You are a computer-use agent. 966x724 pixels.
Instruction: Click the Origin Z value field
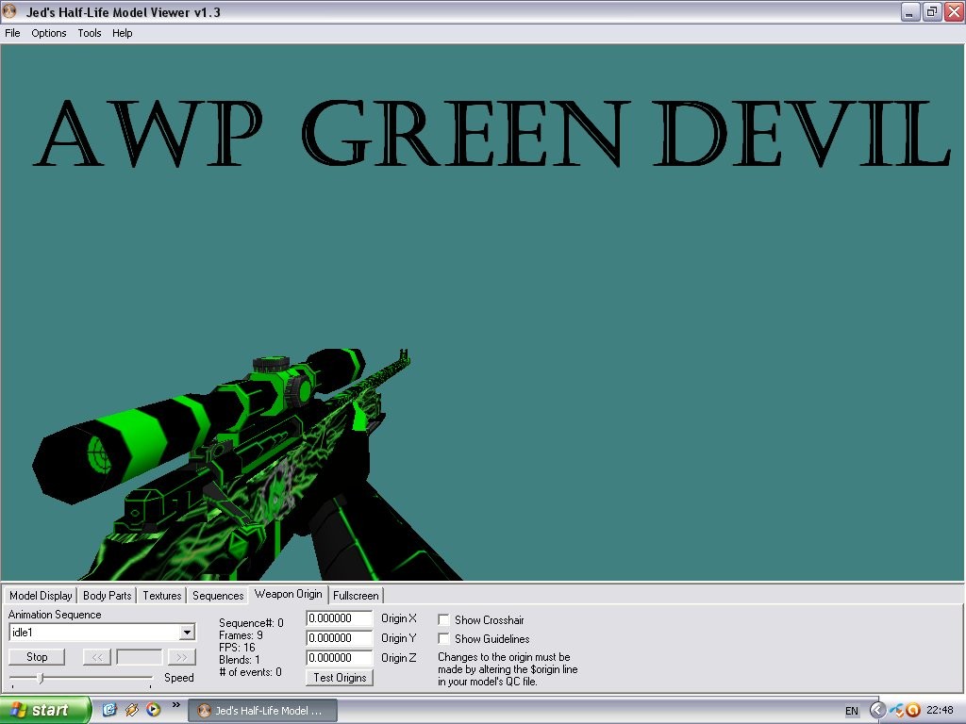[340, 657]
